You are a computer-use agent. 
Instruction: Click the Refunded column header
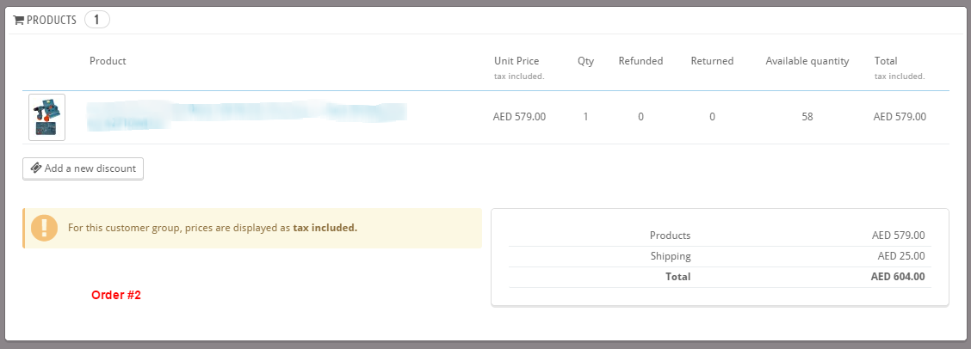tap(640, 61)
